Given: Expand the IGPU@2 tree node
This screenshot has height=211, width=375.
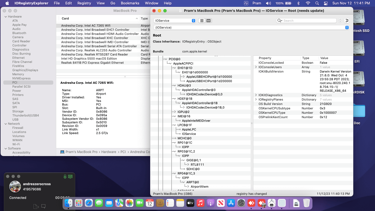Looking at the screenshot, I should 174,112.
